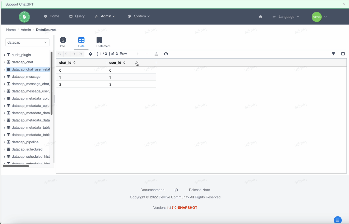Select datacap_message_chat table
The width and height of the screenshot is (349, 224).
click(x=31, y=84)
